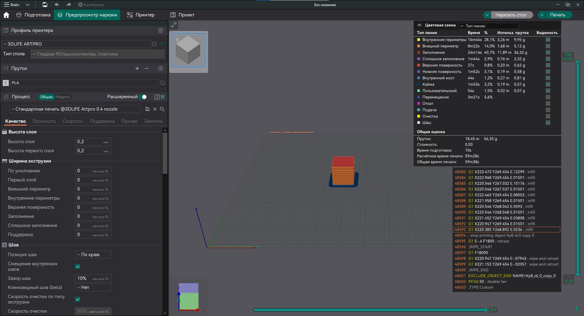Collapse the sidebar with double-arrow icon

click(174, 25)
